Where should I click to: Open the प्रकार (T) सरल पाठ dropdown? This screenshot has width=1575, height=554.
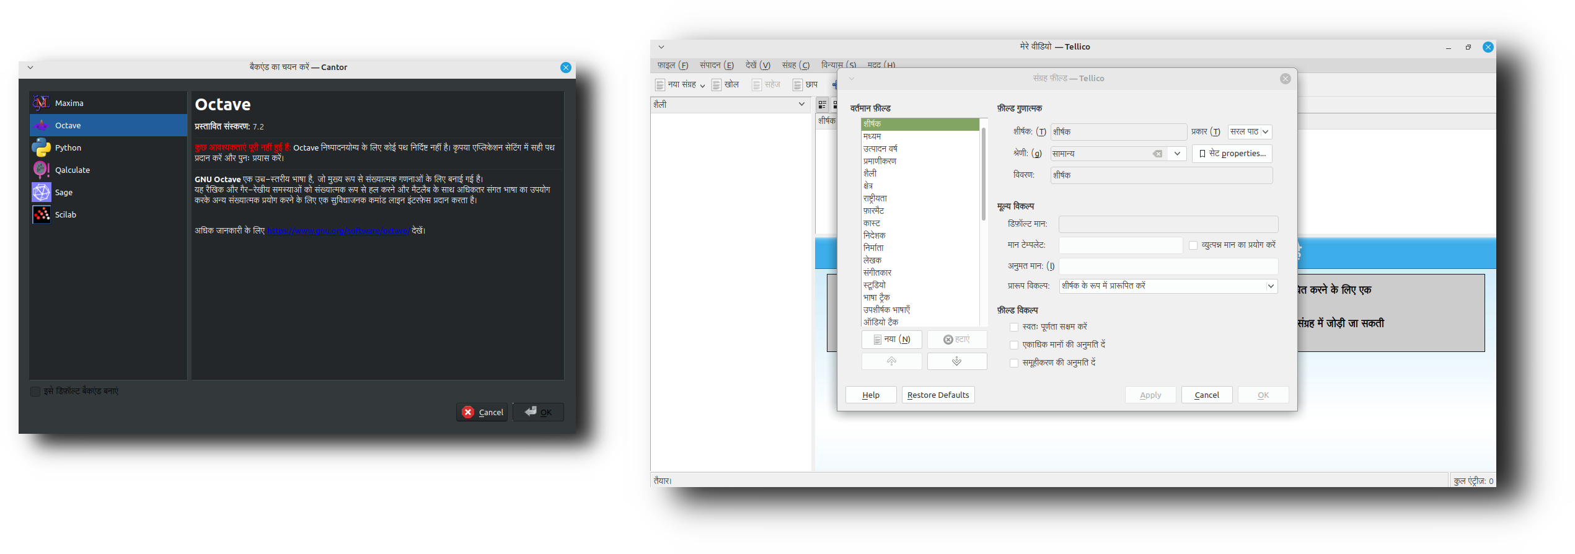1250,132
